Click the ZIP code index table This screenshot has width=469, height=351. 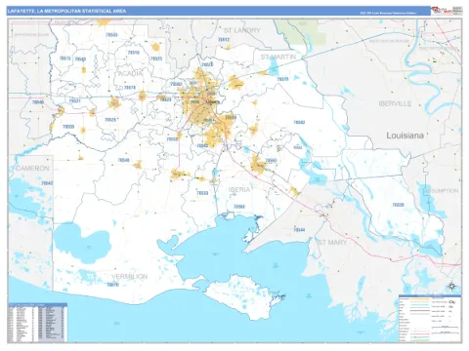37,323
